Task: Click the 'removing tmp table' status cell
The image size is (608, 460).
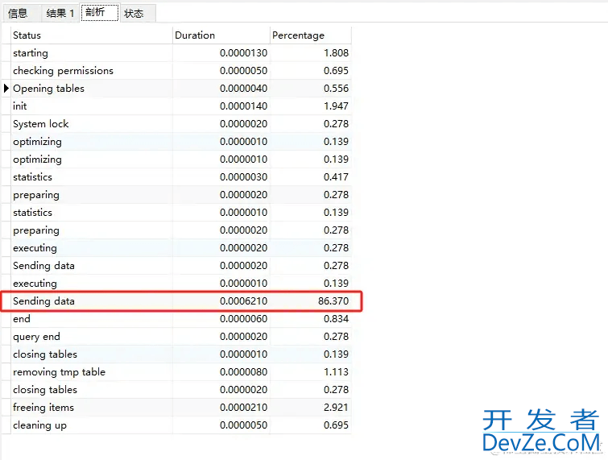Action: 92,372
